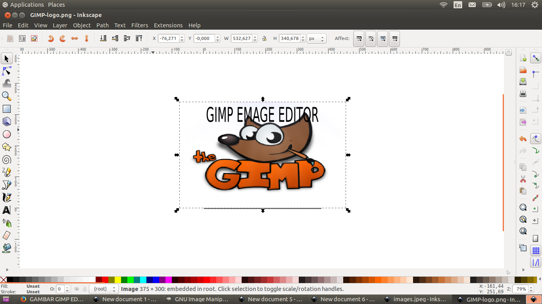
Task: Select the Bezier pen tool
Action: pos(7,185)
